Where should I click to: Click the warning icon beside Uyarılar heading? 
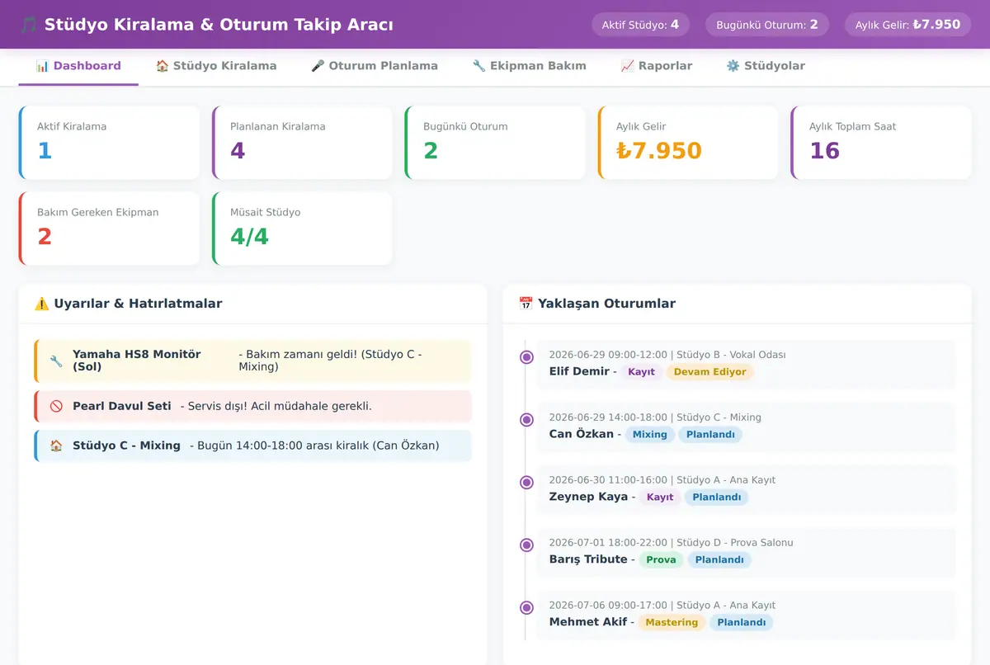42,304
